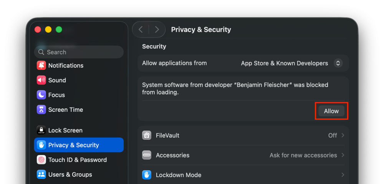The width and height of the screenshot is (384, 184).
Task: Click the Accessories icon
Action: [x=147, y=155]
